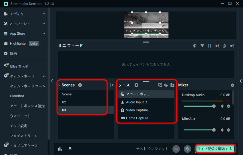Click the preview thumbnail in editor

146,25
